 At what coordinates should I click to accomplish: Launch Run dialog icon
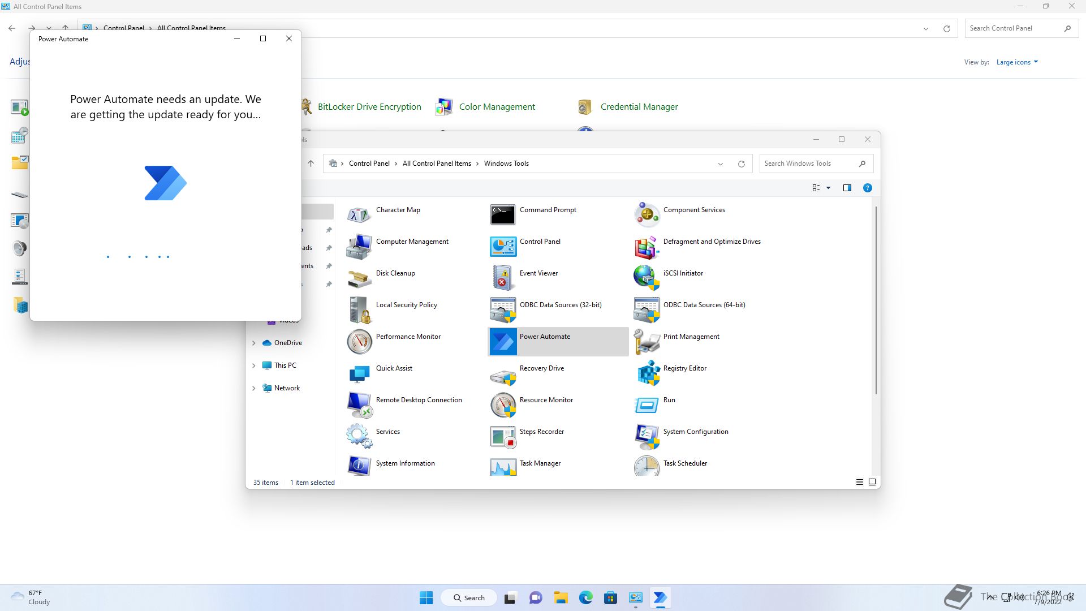point(647,405)
